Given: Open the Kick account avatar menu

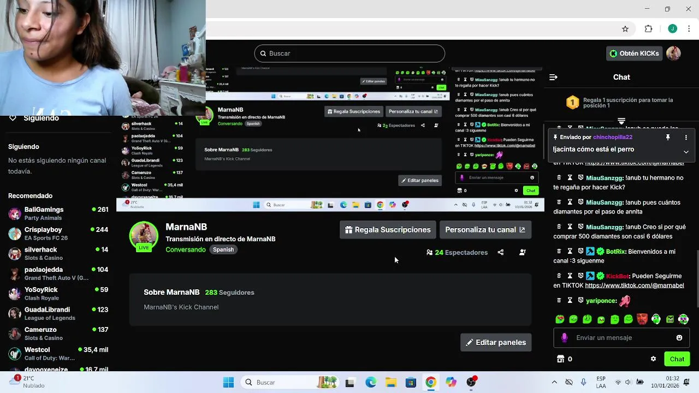Looking at the screenshot, I should click(673, 53).
